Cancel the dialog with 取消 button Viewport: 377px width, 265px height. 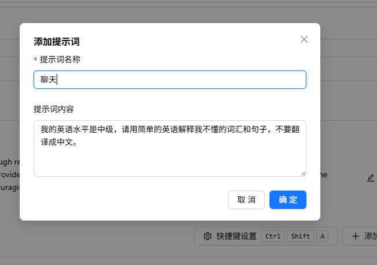coord(246,200)
